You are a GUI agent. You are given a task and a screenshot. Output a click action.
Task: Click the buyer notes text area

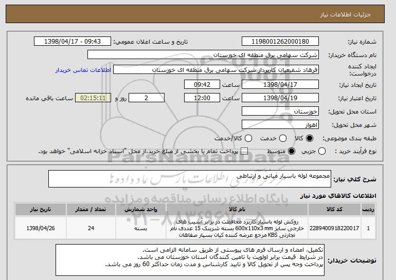(x=190, y=260)
